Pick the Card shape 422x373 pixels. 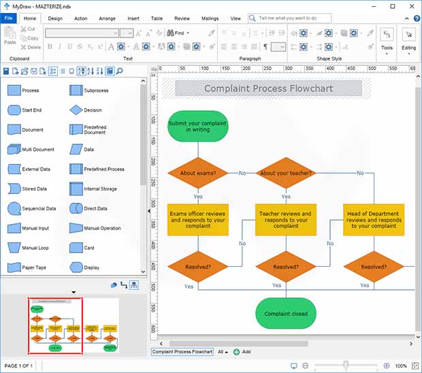[82, 248]
